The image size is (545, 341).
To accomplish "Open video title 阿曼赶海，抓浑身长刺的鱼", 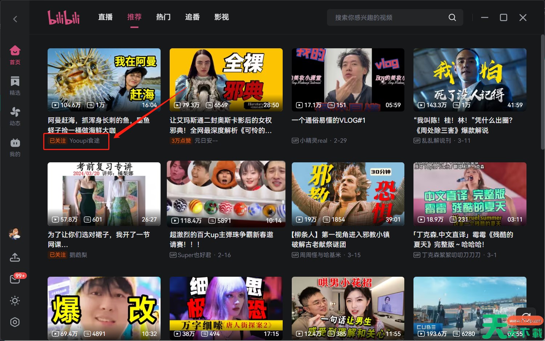I will [x=99, y=125].
